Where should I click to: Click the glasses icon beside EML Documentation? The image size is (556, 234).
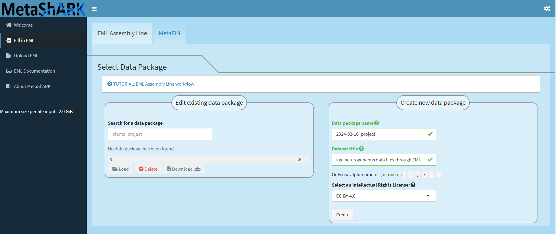click(x=9, y=71)
